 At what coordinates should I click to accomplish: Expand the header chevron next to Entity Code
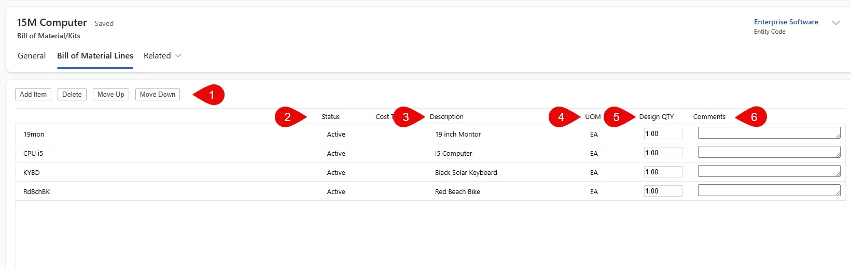pyautogui.click(x=835, y=23)
